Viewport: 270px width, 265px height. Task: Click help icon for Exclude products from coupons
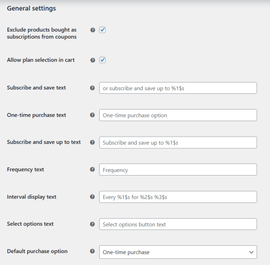[92, 30]
